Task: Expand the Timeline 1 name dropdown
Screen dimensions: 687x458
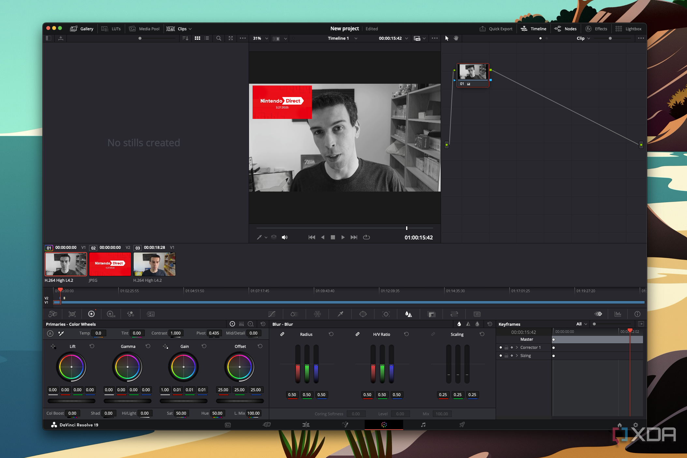Action: [x=356, y=38]
